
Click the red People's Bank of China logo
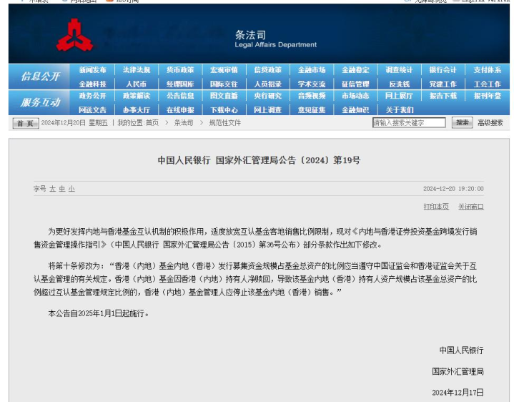[x=74, y=34]
